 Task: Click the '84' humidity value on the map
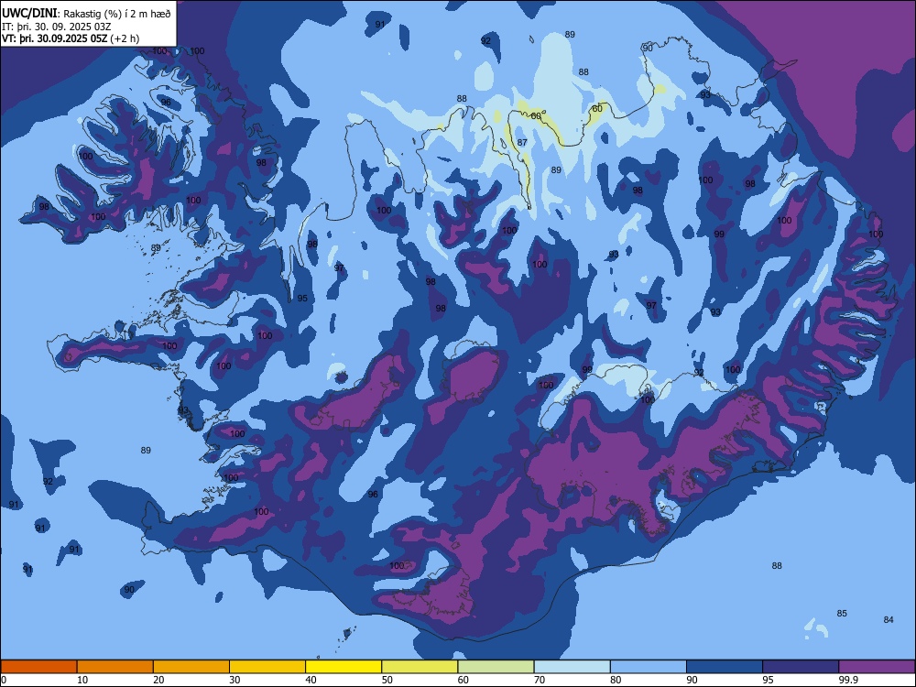click(x=889, y=620)
